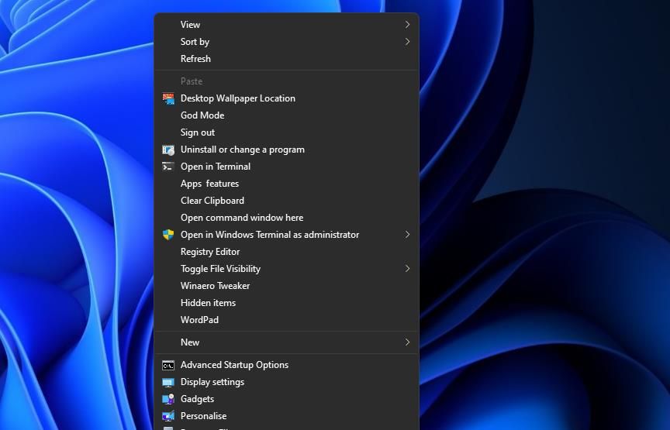
Task: Open the New menu entry
Action: click(286, 342)
